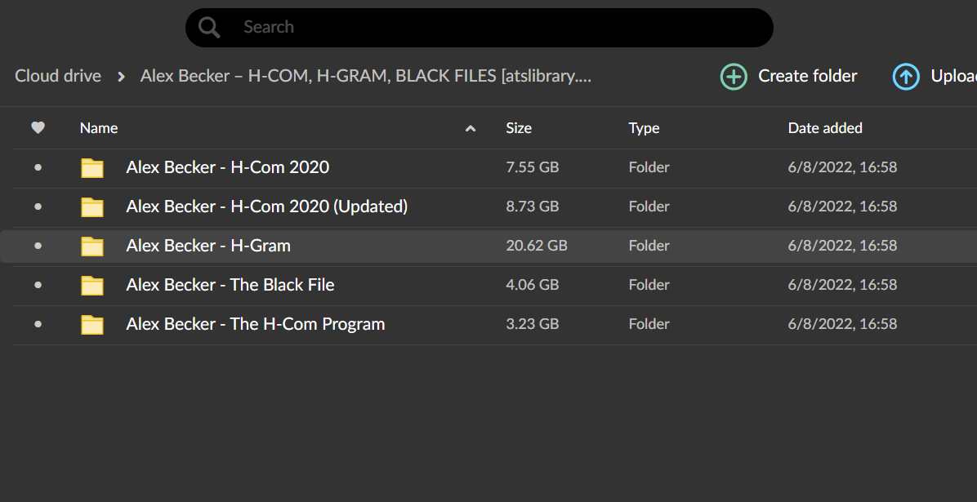977x502 pixels.
Task: Click the 7.55 GB size value
Action: (x=532, y=167)
